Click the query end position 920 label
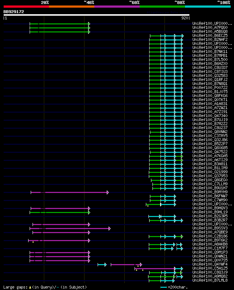This screenshot has width=234, height=290. point(185,18)
